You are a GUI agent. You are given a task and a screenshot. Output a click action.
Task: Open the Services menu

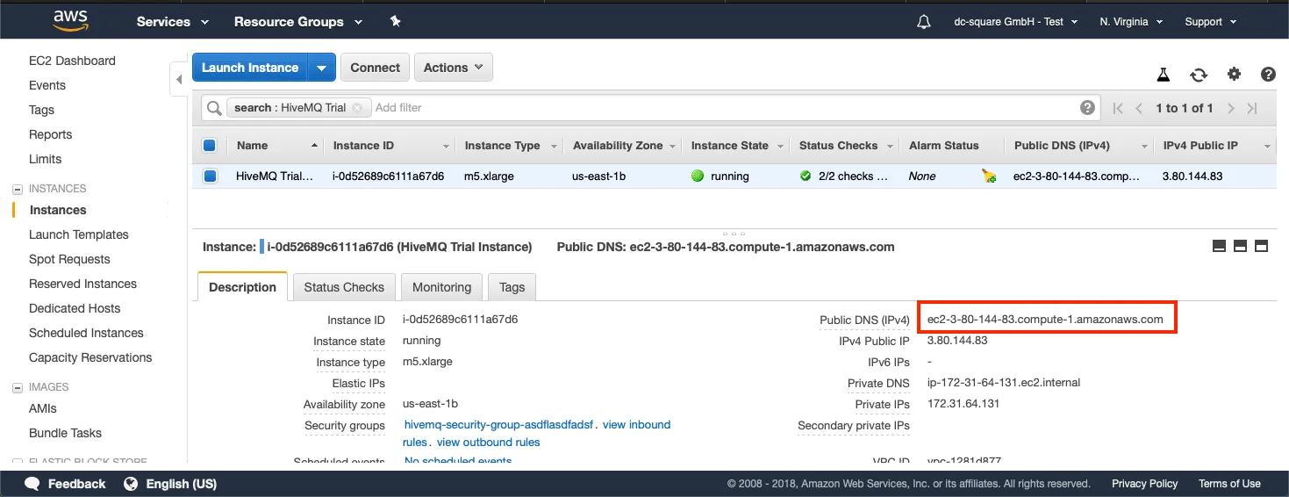pyautogui.click(x=172, y=22)
